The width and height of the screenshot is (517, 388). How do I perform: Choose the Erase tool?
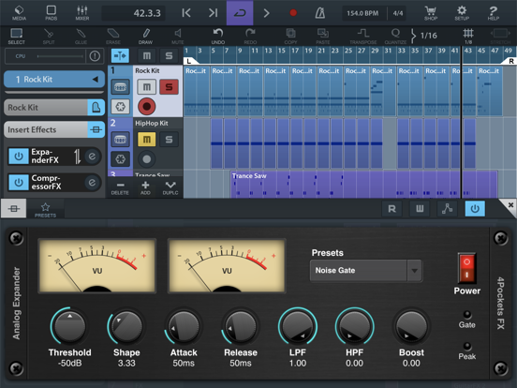113,37
